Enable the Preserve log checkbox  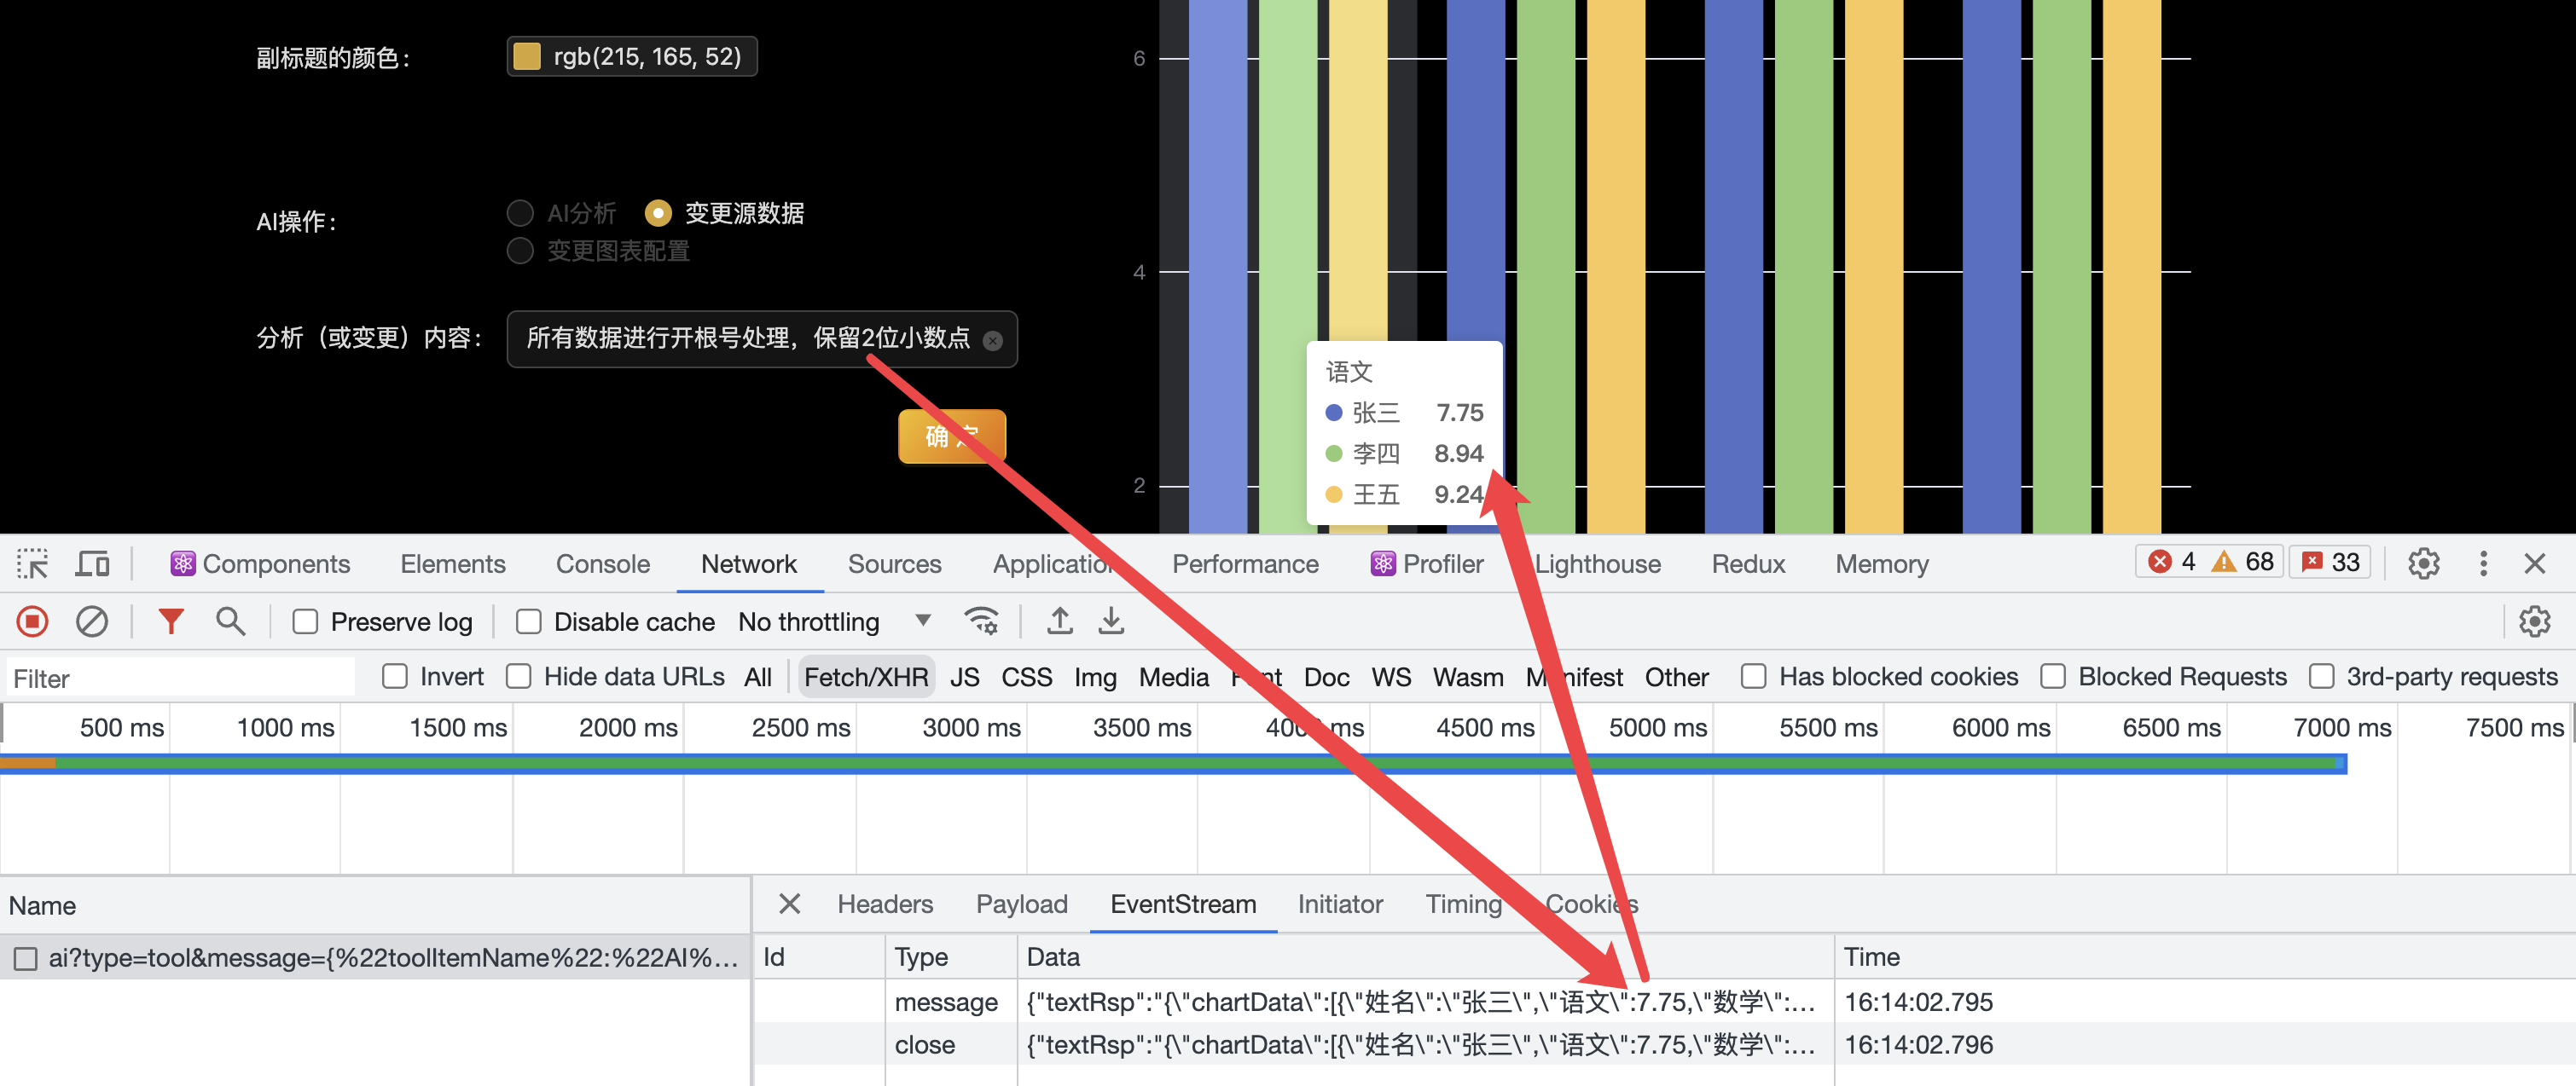pyautogui.click(x=306, y=621)
